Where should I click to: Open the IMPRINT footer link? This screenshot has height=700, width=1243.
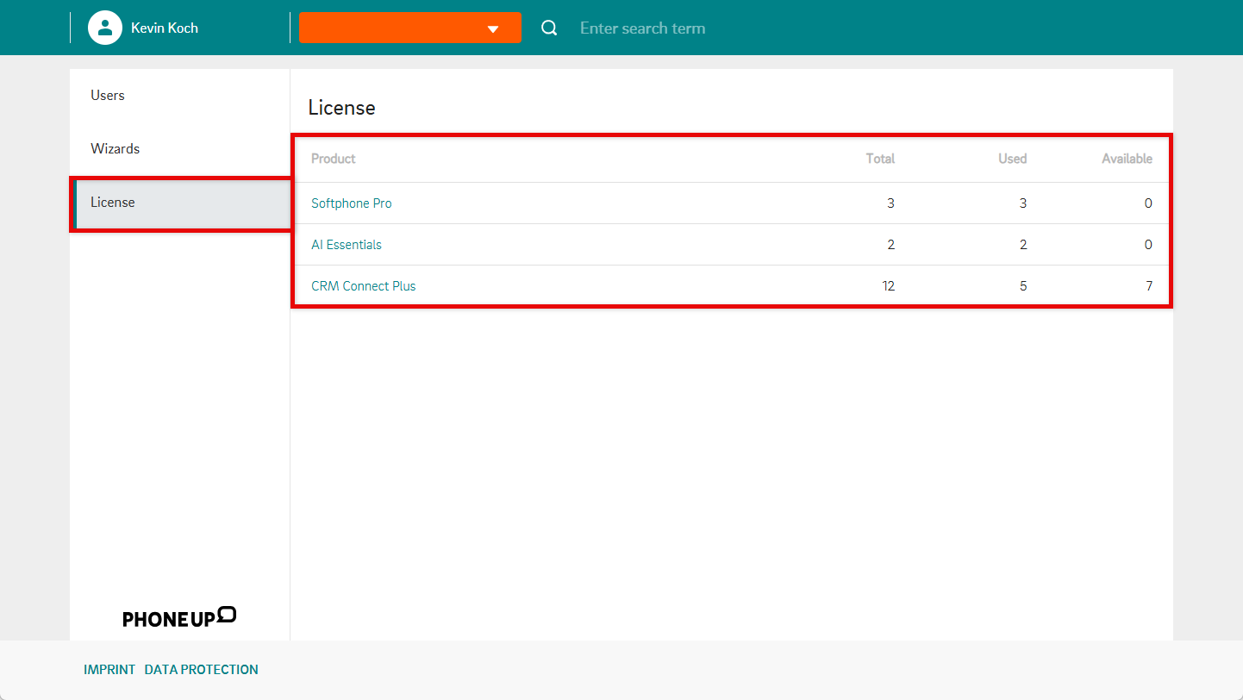[109, 670]
